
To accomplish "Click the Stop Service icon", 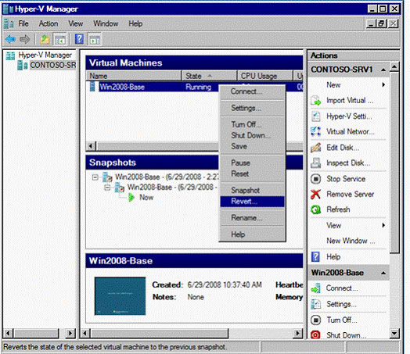I will pyautogui.click(x=316, y=179).
